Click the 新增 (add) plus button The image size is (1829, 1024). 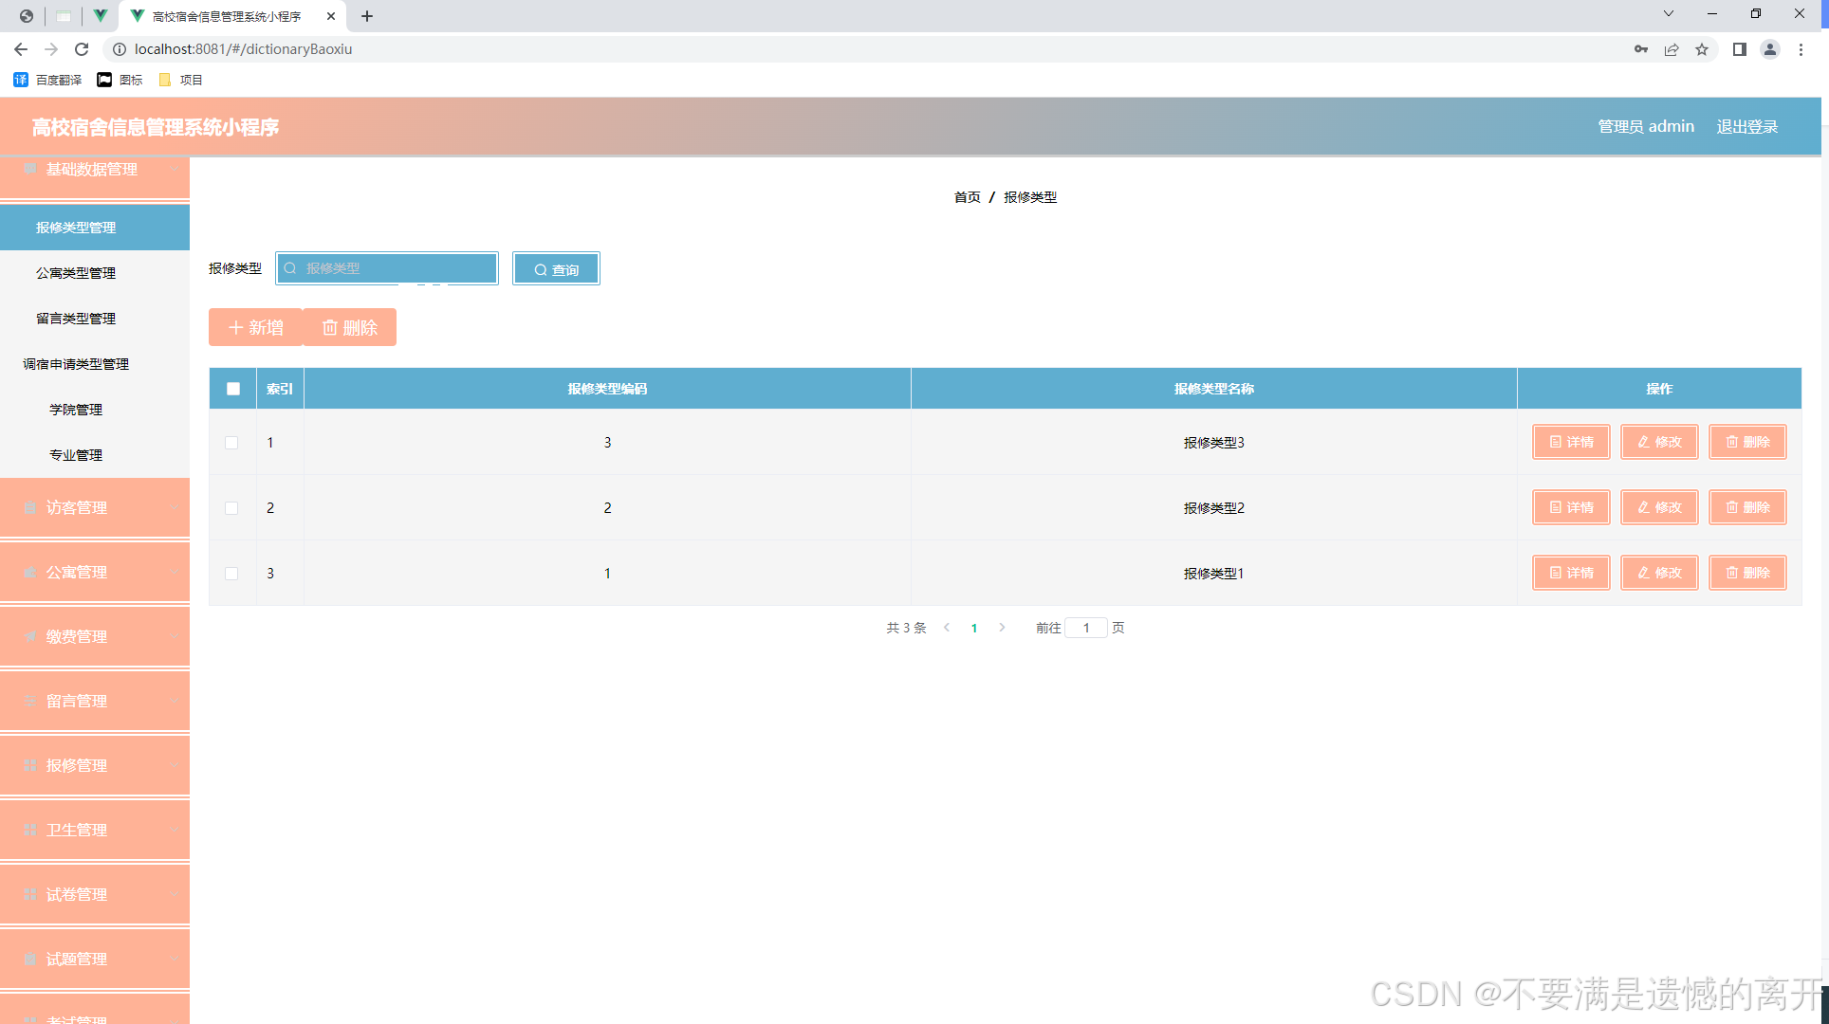255,327
